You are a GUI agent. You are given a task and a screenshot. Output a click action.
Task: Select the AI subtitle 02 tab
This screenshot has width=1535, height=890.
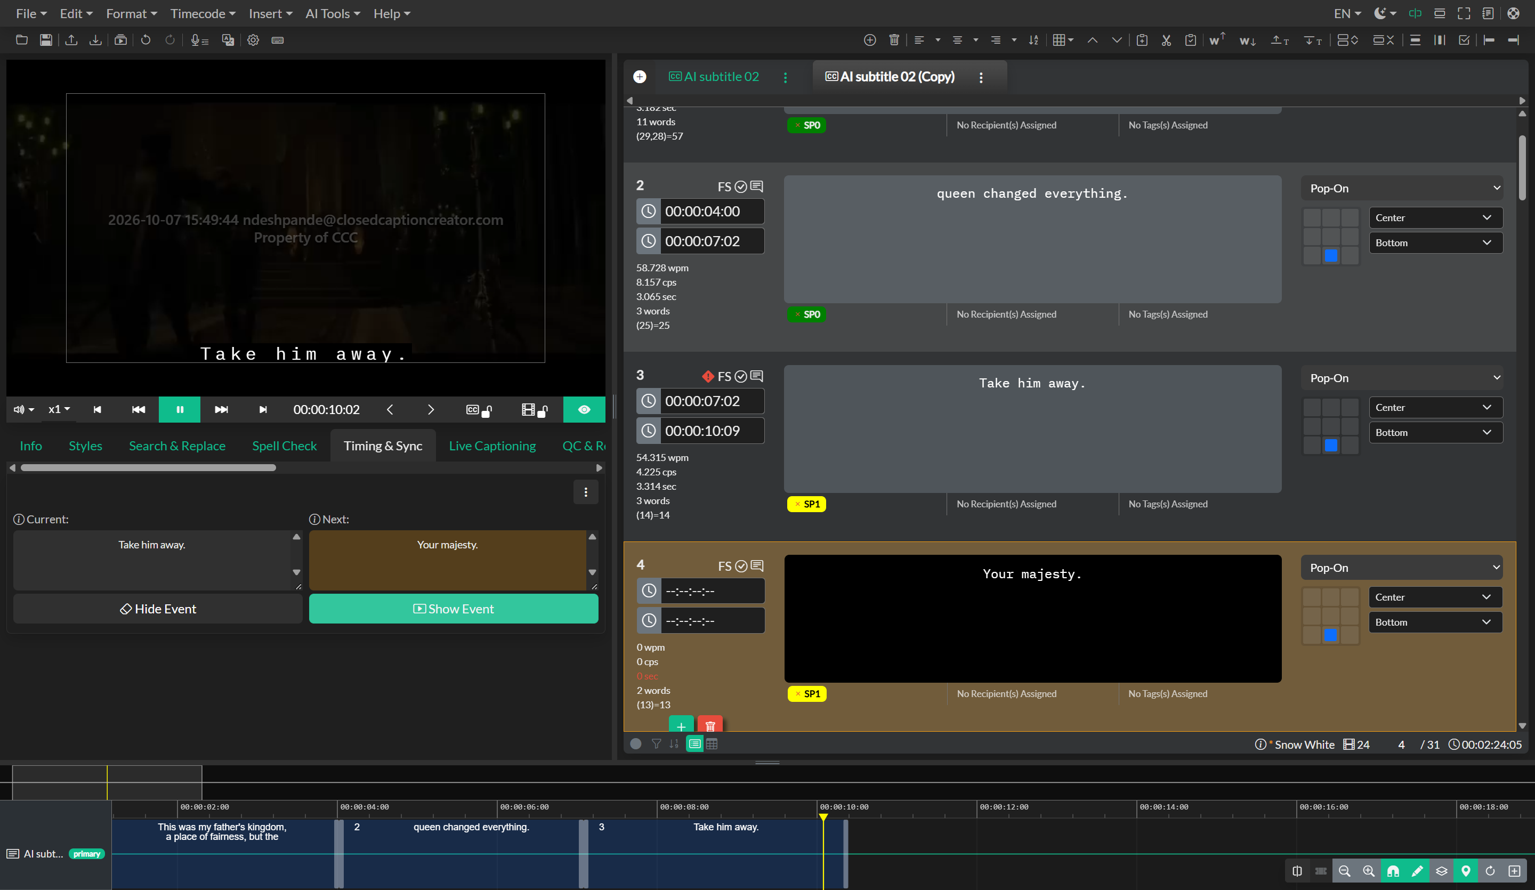click(x=714, y=77)
